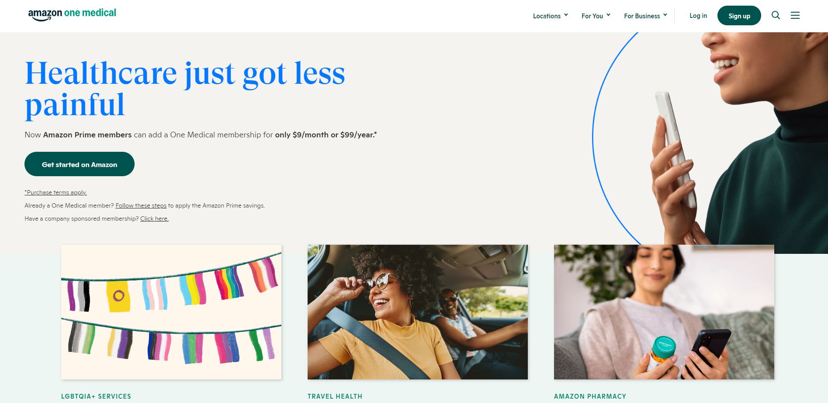
Task: Open the pride flags LGBTQIA+ image
Action: [x=171, y=312]
